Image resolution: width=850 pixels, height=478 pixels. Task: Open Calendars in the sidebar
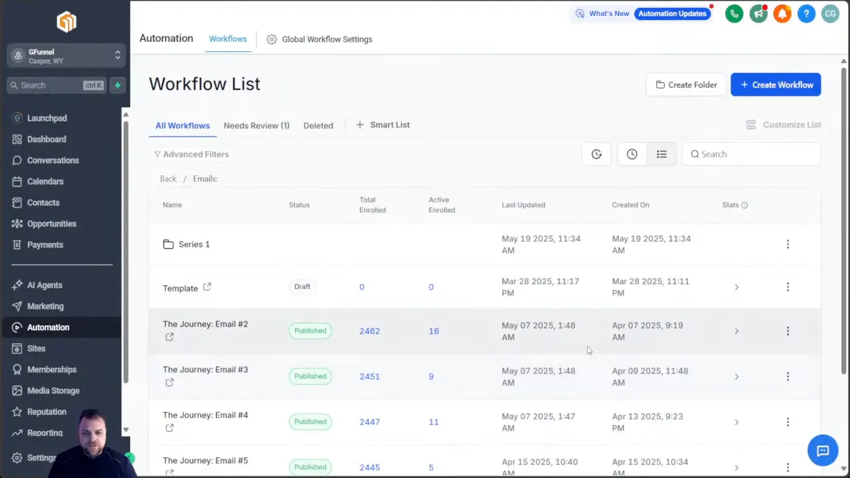(x=45, y=181)
